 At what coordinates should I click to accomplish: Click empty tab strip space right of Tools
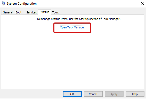click(x=102, y=12)
